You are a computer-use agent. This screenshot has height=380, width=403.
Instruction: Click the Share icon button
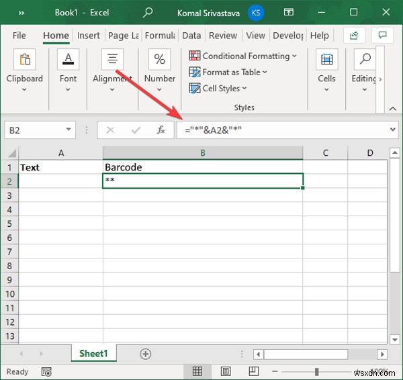click(x=354, y=35)
